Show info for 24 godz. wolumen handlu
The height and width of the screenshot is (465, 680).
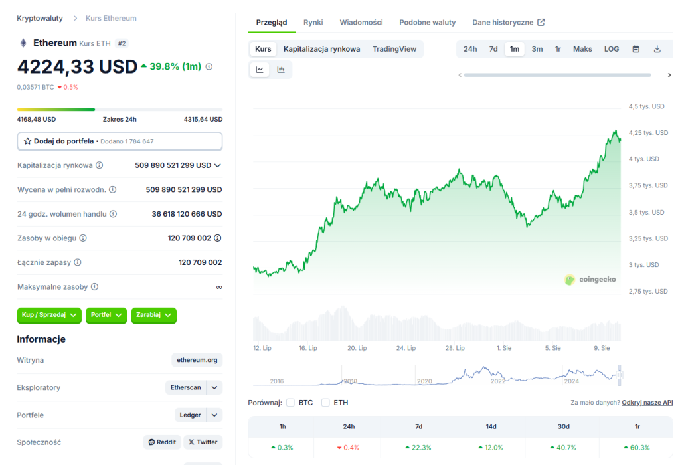[x=113, y=214]
